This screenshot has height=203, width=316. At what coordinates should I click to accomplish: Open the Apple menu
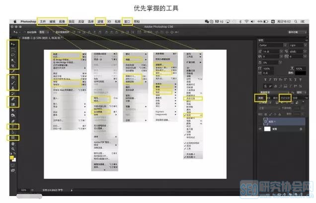(15, 21)
